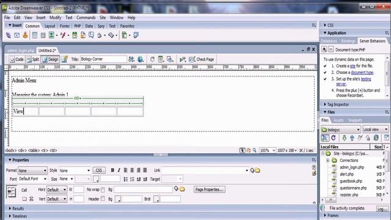Toggle Unordered List formatting
The image size is (391, 220).
(126, 179)
